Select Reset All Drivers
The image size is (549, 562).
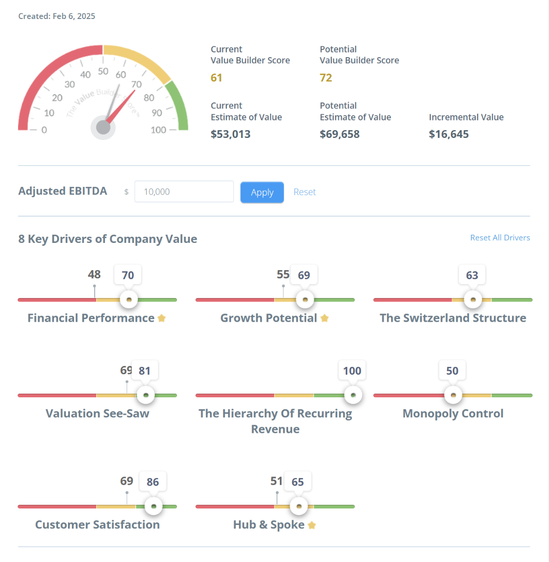pos(500,237)
